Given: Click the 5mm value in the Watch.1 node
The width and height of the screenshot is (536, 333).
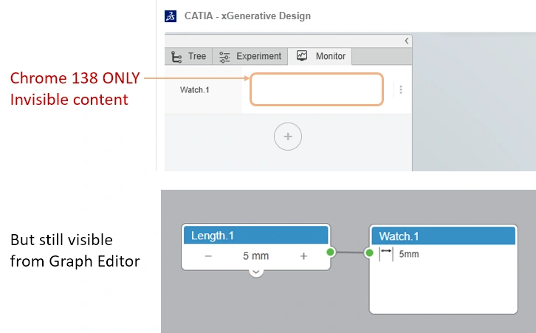Looking at the screenshot, I should coord(409,254).
